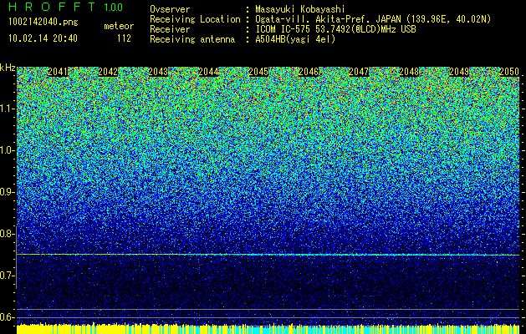Click the kHz axis unit label
This screenshot has width=526, height=334.
coord(8,68)
